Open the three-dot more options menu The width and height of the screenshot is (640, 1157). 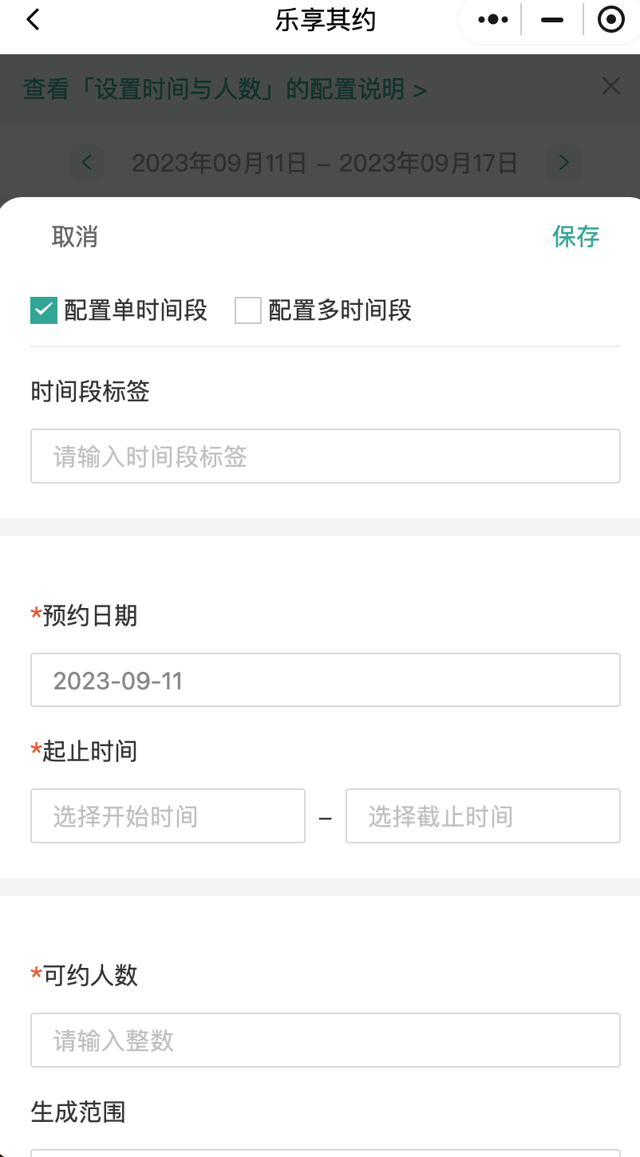(x=493, y=20)
